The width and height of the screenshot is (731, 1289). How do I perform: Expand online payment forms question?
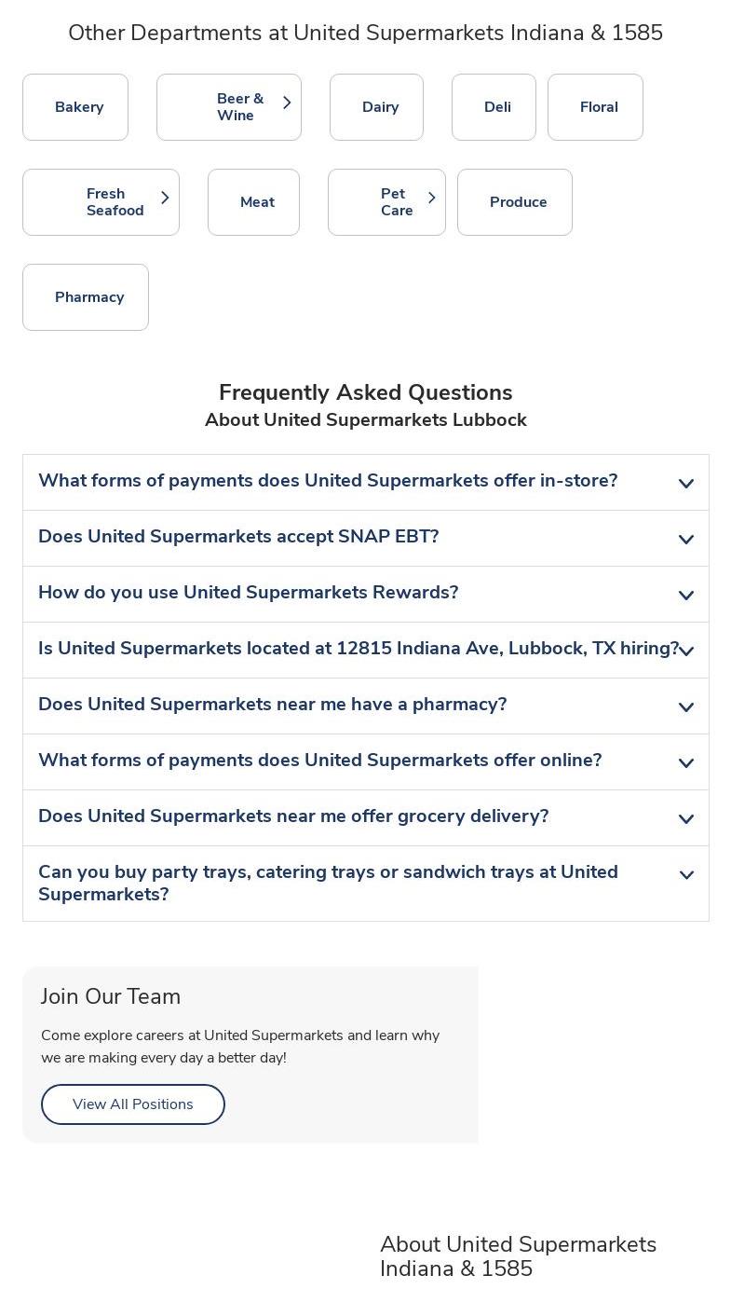[365, 761]
